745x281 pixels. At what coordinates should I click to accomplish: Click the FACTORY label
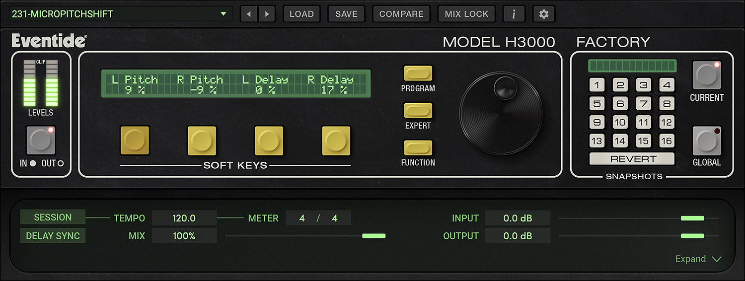pos(613,42)
